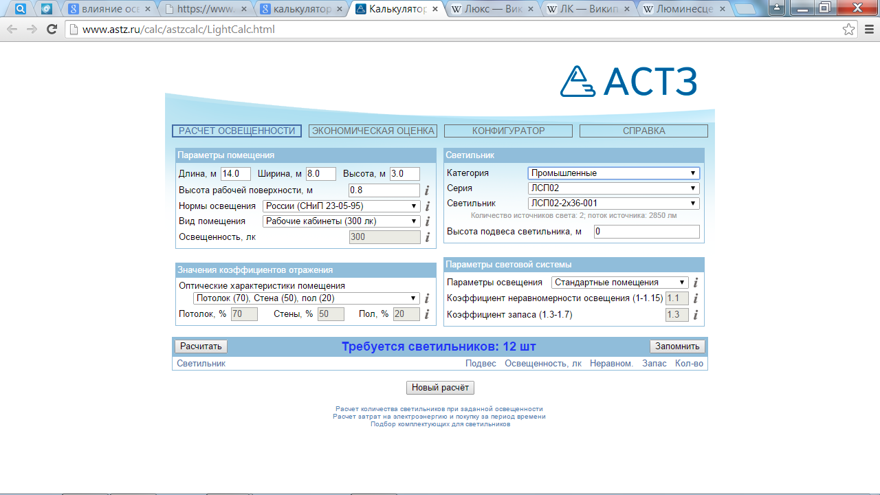Click the Подвес column header
Image resolution: width=880 pixels, height=495 pixels.
[x=481, y=364]
